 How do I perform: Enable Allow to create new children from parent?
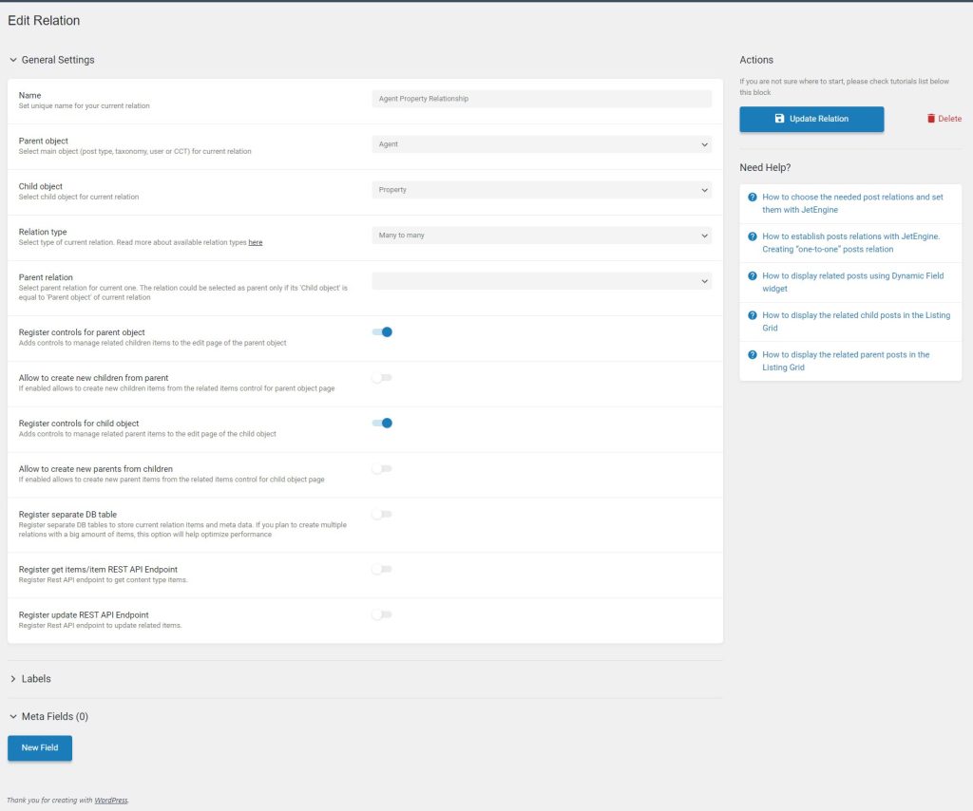coord(382,378)
